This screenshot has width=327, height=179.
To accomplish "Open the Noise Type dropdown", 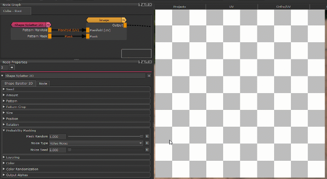I will pos(96,143).
